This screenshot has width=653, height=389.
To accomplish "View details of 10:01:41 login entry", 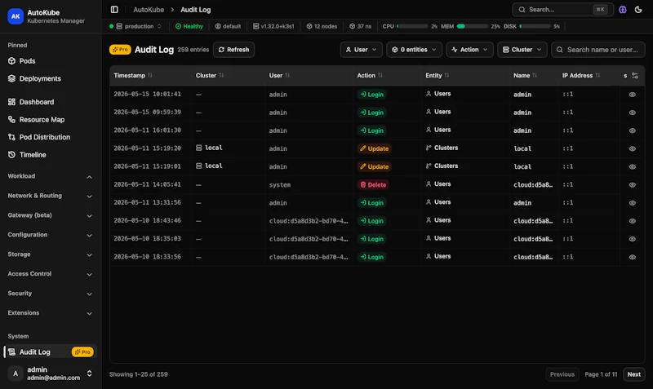I will coord(632,95).
